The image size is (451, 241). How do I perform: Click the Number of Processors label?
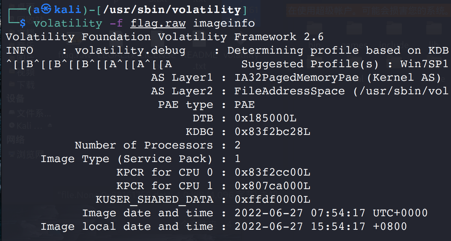coord(143,145)
